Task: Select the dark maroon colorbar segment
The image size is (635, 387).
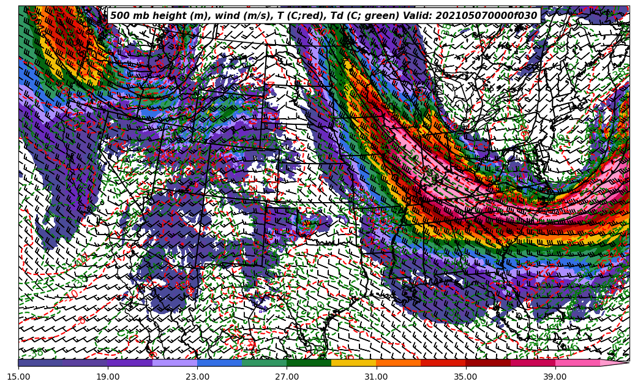Action: tap(487, 363)
